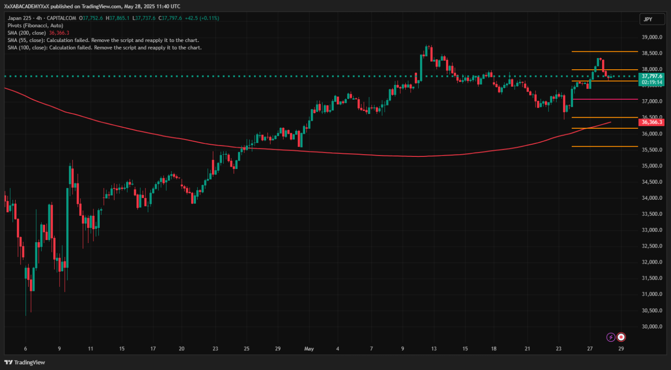Click the red 36,366.3 SMA price label

click(x=652, y=122)
